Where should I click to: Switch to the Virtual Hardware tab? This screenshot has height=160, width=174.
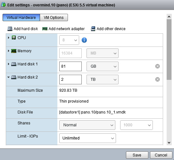point(21,17)
